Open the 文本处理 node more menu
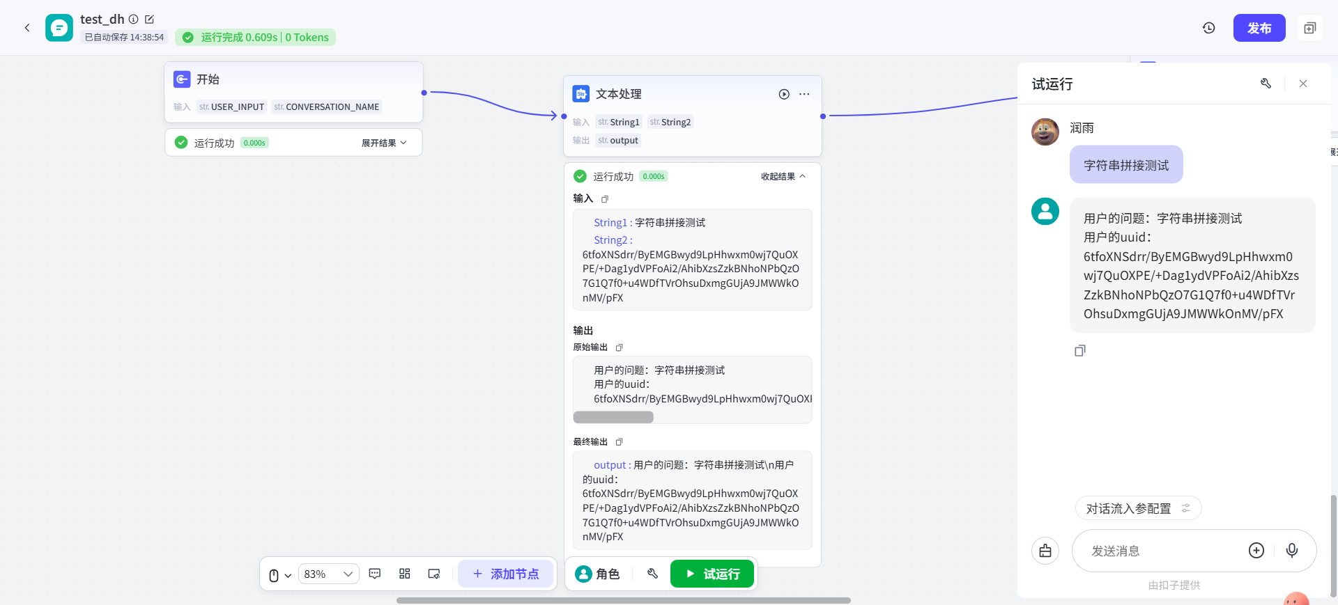Viewport: 1338px width, 605px height. click(804, 94)
